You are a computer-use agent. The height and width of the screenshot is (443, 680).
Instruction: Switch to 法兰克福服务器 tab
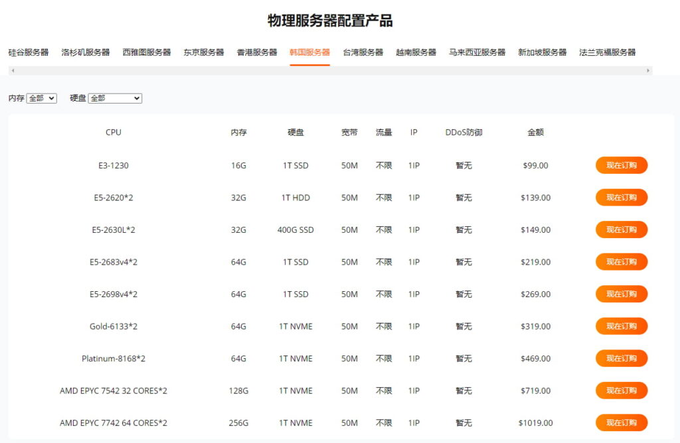pyautogui.click(x=608, y=52)
